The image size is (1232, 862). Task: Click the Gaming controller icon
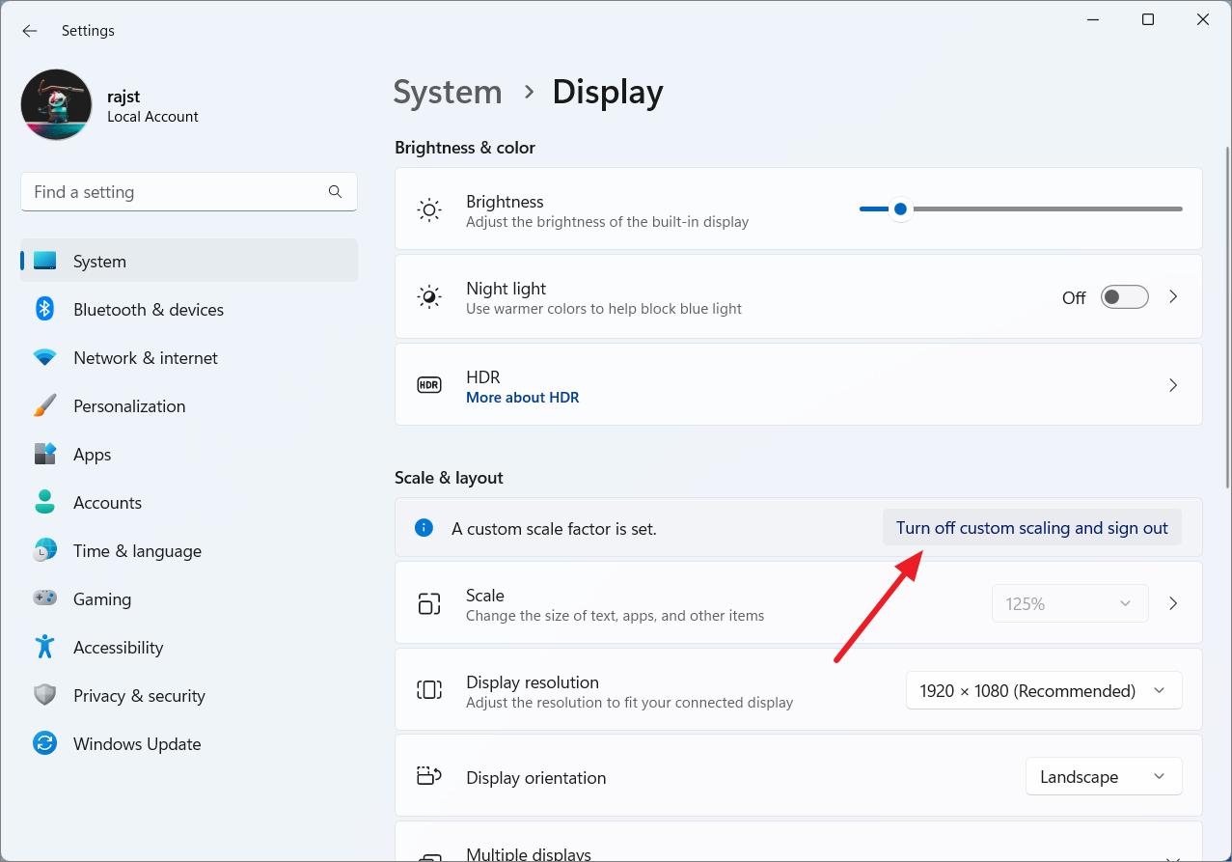(x=44, y=598)
